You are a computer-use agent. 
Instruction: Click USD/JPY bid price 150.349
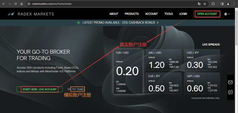pyautogui.click(x=212, y=62)
